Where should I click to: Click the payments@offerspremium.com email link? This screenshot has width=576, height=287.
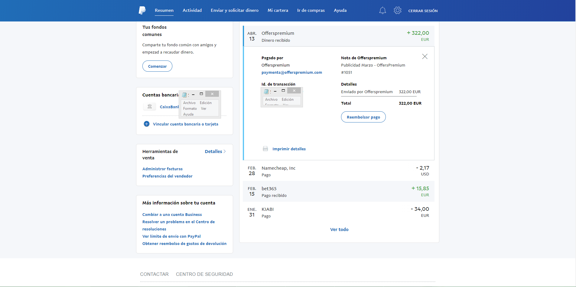tap(292, 72)
